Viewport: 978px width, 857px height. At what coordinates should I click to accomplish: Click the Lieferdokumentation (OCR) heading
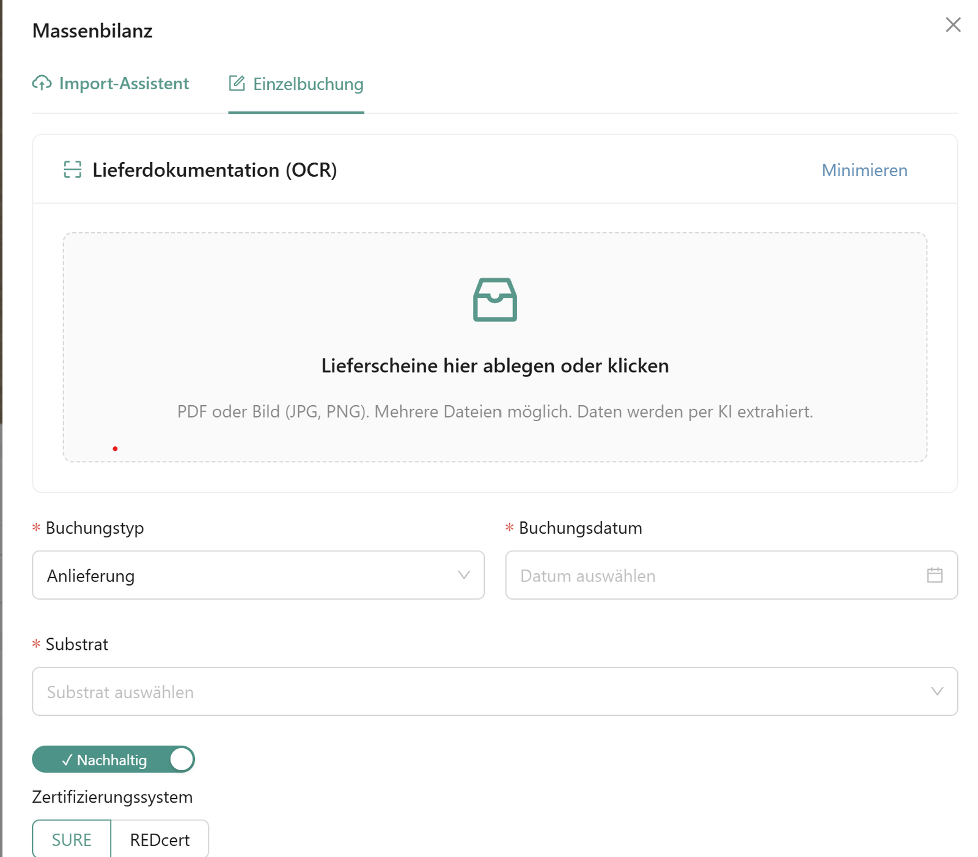pos(215,170)
